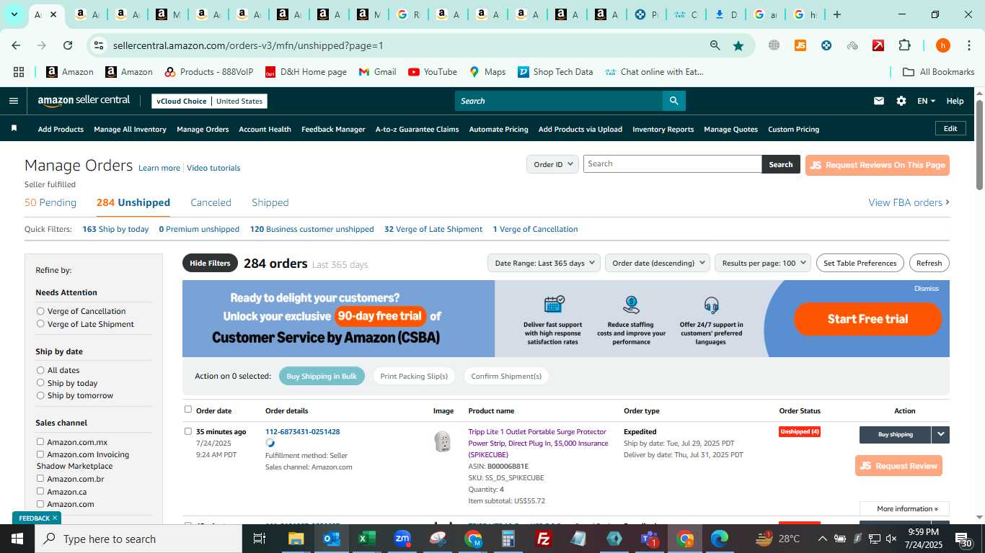Open order link 112-6873431-0251428
The height and width of the screenshot is (553, 985).
pyautogui.click(x=302, y=432)
